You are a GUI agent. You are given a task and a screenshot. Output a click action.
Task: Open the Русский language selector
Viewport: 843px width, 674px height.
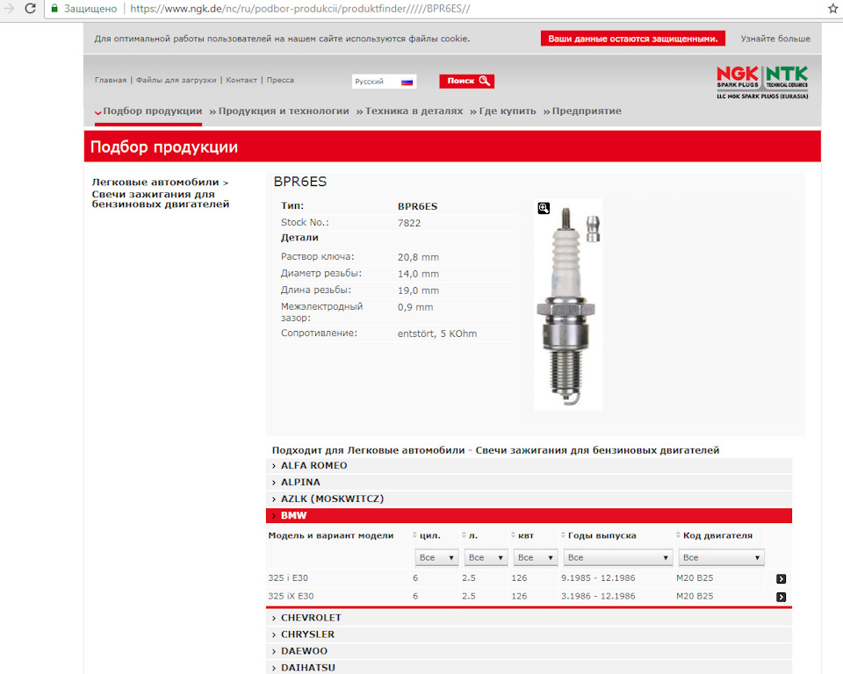tap(384, 82)
